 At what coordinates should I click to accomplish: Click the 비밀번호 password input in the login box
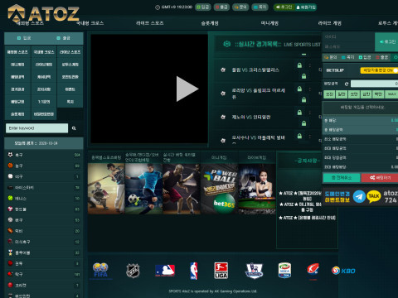[348, 46]
